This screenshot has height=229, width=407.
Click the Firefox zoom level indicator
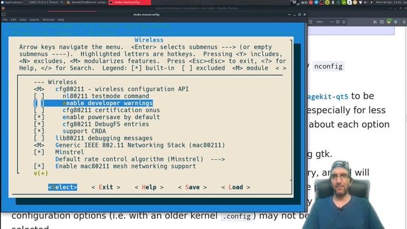click(319, 22)
